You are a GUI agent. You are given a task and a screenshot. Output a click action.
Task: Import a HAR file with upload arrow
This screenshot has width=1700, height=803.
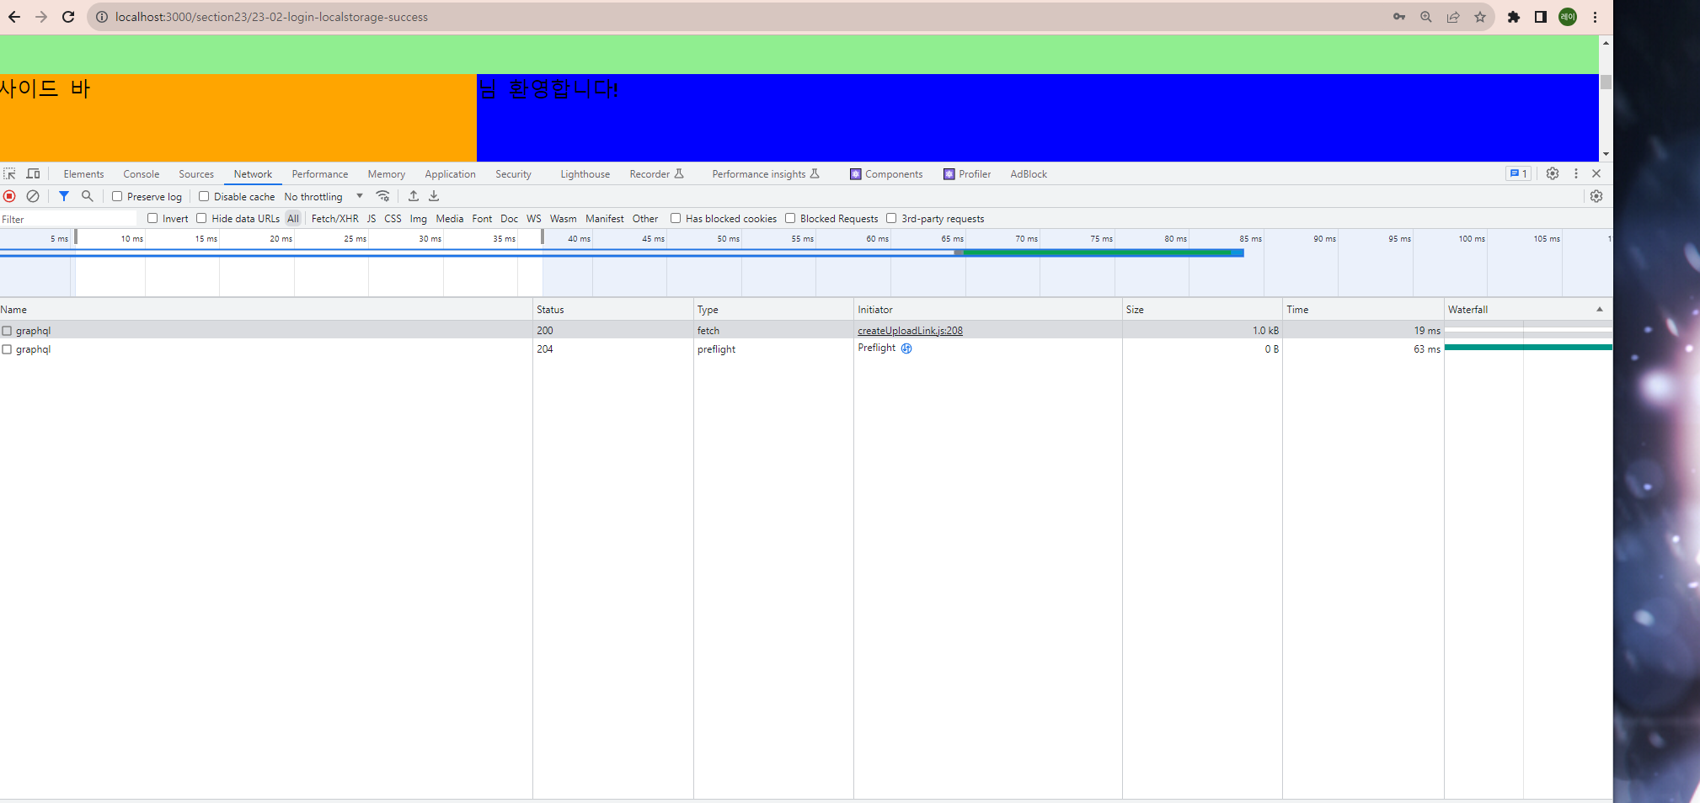[414, 196]
